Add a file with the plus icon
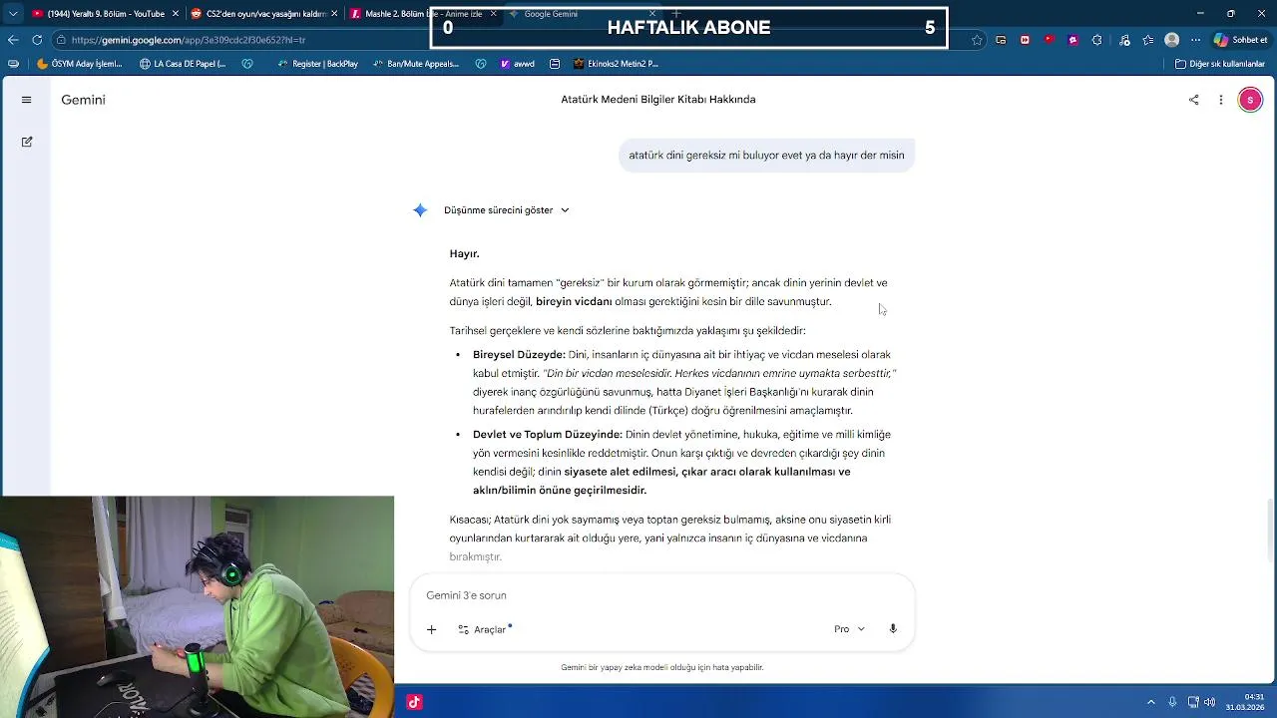 click(431, 629)
